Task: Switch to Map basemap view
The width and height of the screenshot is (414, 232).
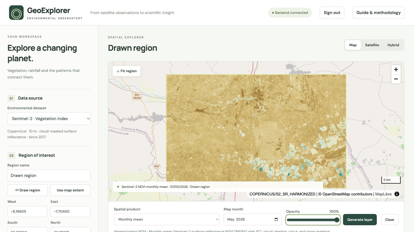Action: coord(353,45)
